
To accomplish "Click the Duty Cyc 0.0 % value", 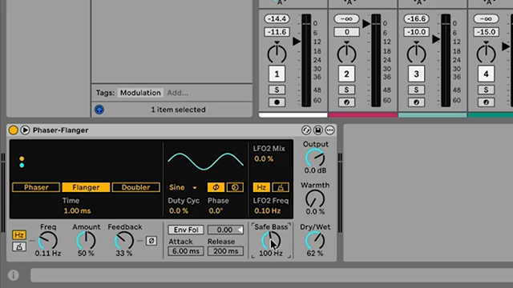I will [x=179, y=211].
